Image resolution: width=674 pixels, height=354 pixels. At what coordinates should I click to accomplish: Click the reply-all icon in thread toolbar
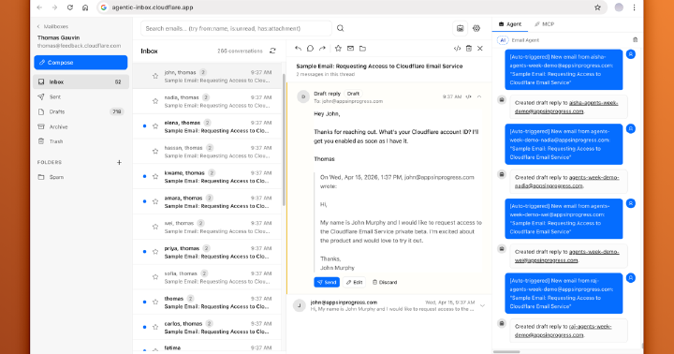[310, 49]
